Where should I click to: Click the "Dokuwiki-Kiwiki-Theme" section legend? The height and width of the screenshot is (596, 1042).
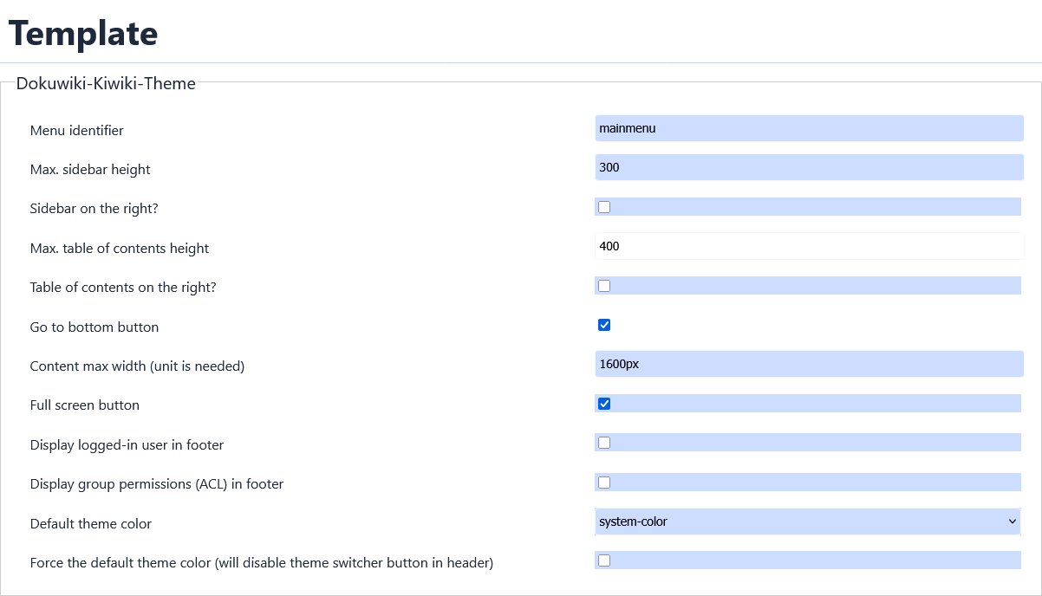coord(106,84)
